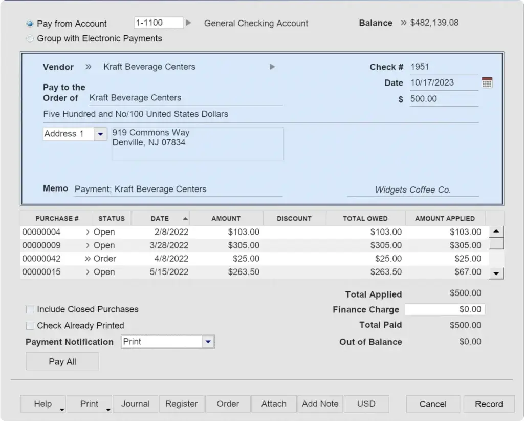The height and width of the screenshot is (421, 524).
Task: Open detail arrow for purchase 00000009
Action: tap(88, 245)
